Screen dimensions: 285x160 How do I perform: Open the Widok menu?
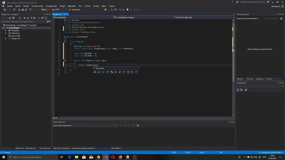[x=18, y=6]
